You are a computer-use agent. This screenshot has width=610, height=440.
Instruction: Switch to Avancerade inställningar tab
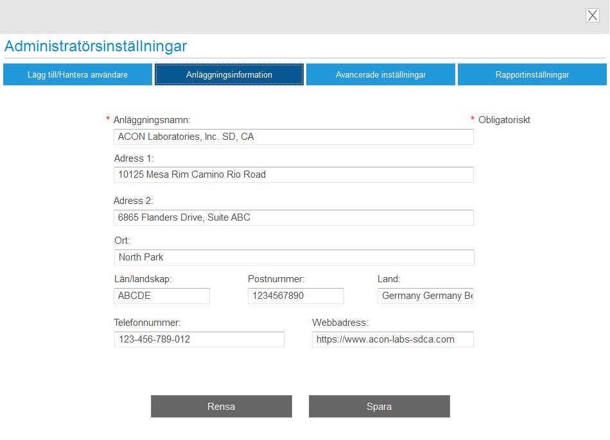381,74
